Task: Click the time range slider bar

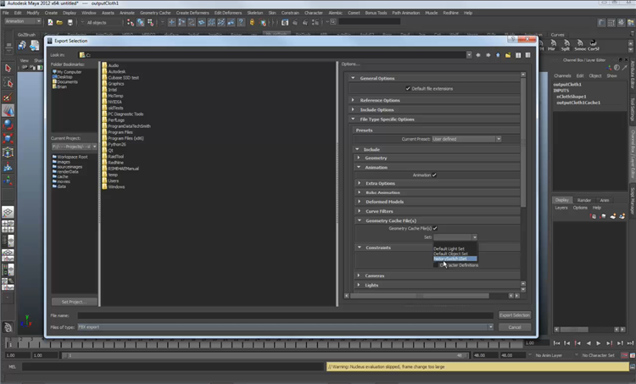Action: tap(265, 355)
